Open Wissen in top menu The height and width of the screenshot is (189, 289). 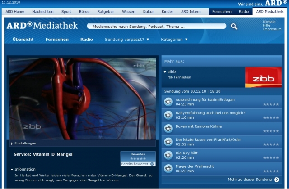click(128, 12)
